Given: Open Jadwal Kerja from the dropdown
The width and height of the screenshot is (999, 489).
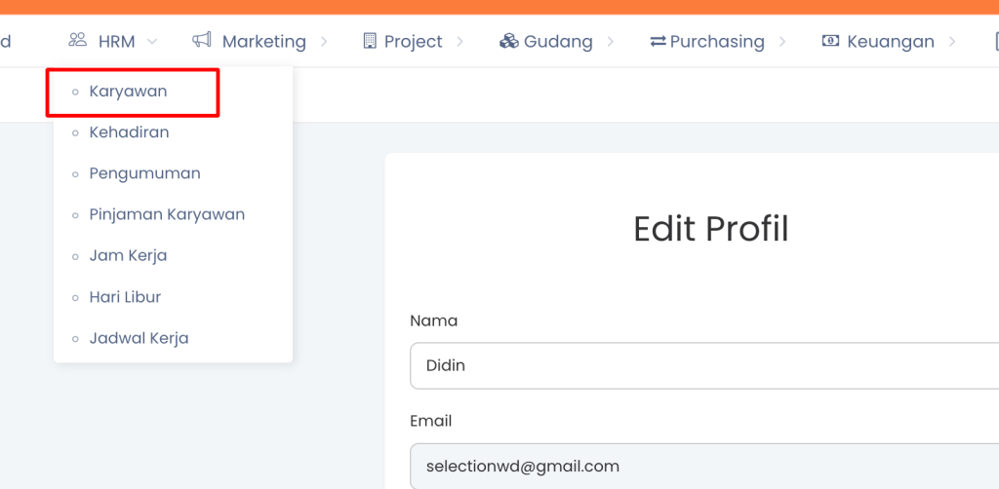Looking at the screenshot, I should click(139, 338).
